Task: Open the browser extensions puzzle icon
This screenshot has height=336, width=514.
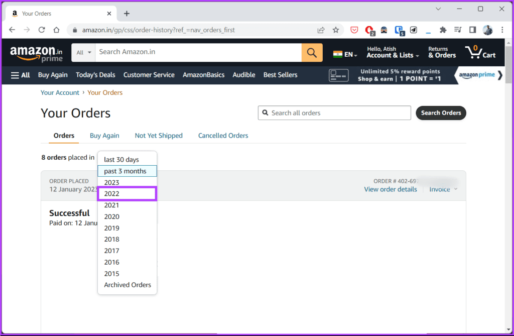Action: tap(443, 30)
